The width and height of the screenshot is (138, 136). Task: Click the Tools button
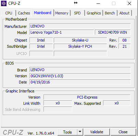[x=67, y=132]
